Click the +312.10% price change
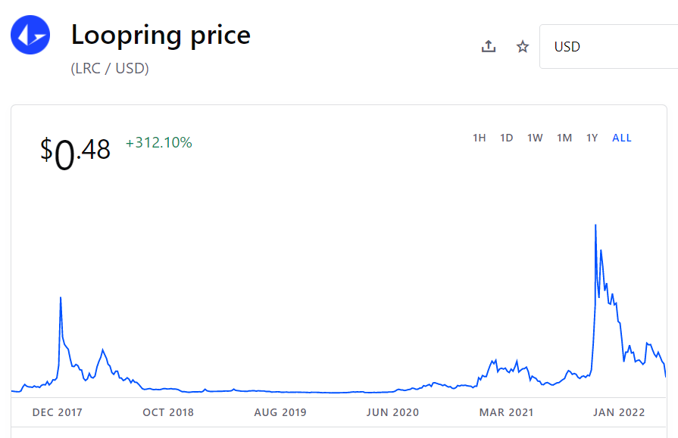This screenshot has height=438, width=678. (x=159, y=142)
